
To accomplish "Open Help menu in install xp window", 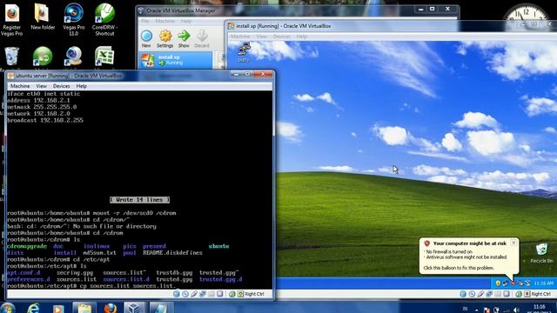I will click(x=302, y=37).
